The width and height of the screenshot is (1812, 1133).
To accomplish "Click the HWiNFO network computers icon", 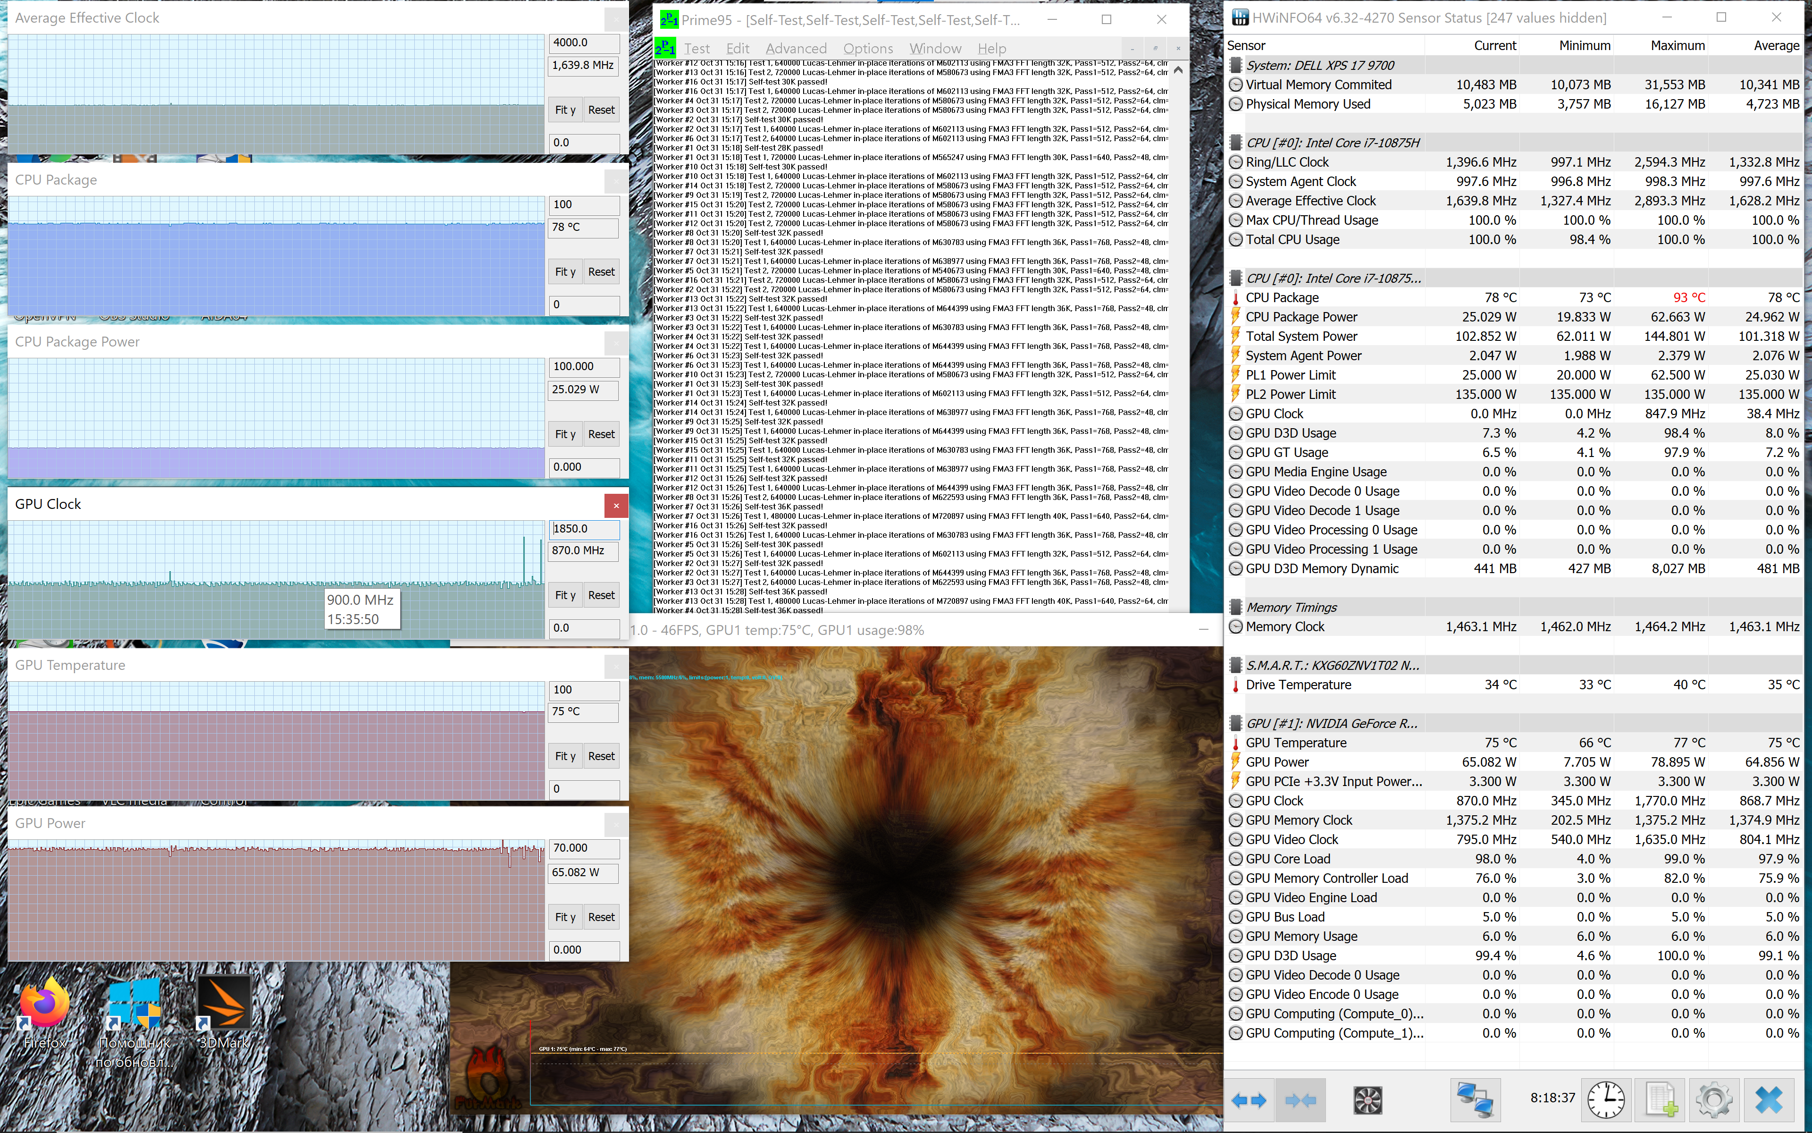I will coord(1475,1100).
